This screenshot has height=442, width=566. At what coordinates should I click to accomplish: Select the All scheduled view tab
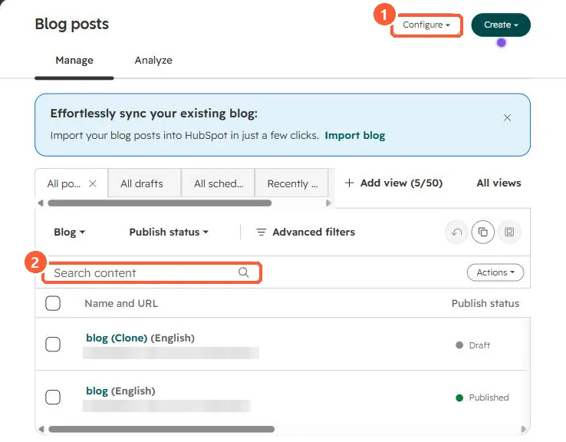pos(218,183)
